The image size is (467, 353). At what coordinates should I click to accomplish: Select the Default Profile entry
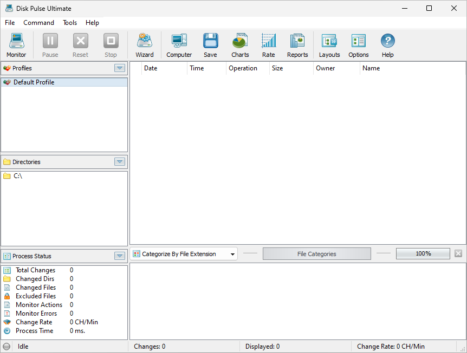coord(33,82)
